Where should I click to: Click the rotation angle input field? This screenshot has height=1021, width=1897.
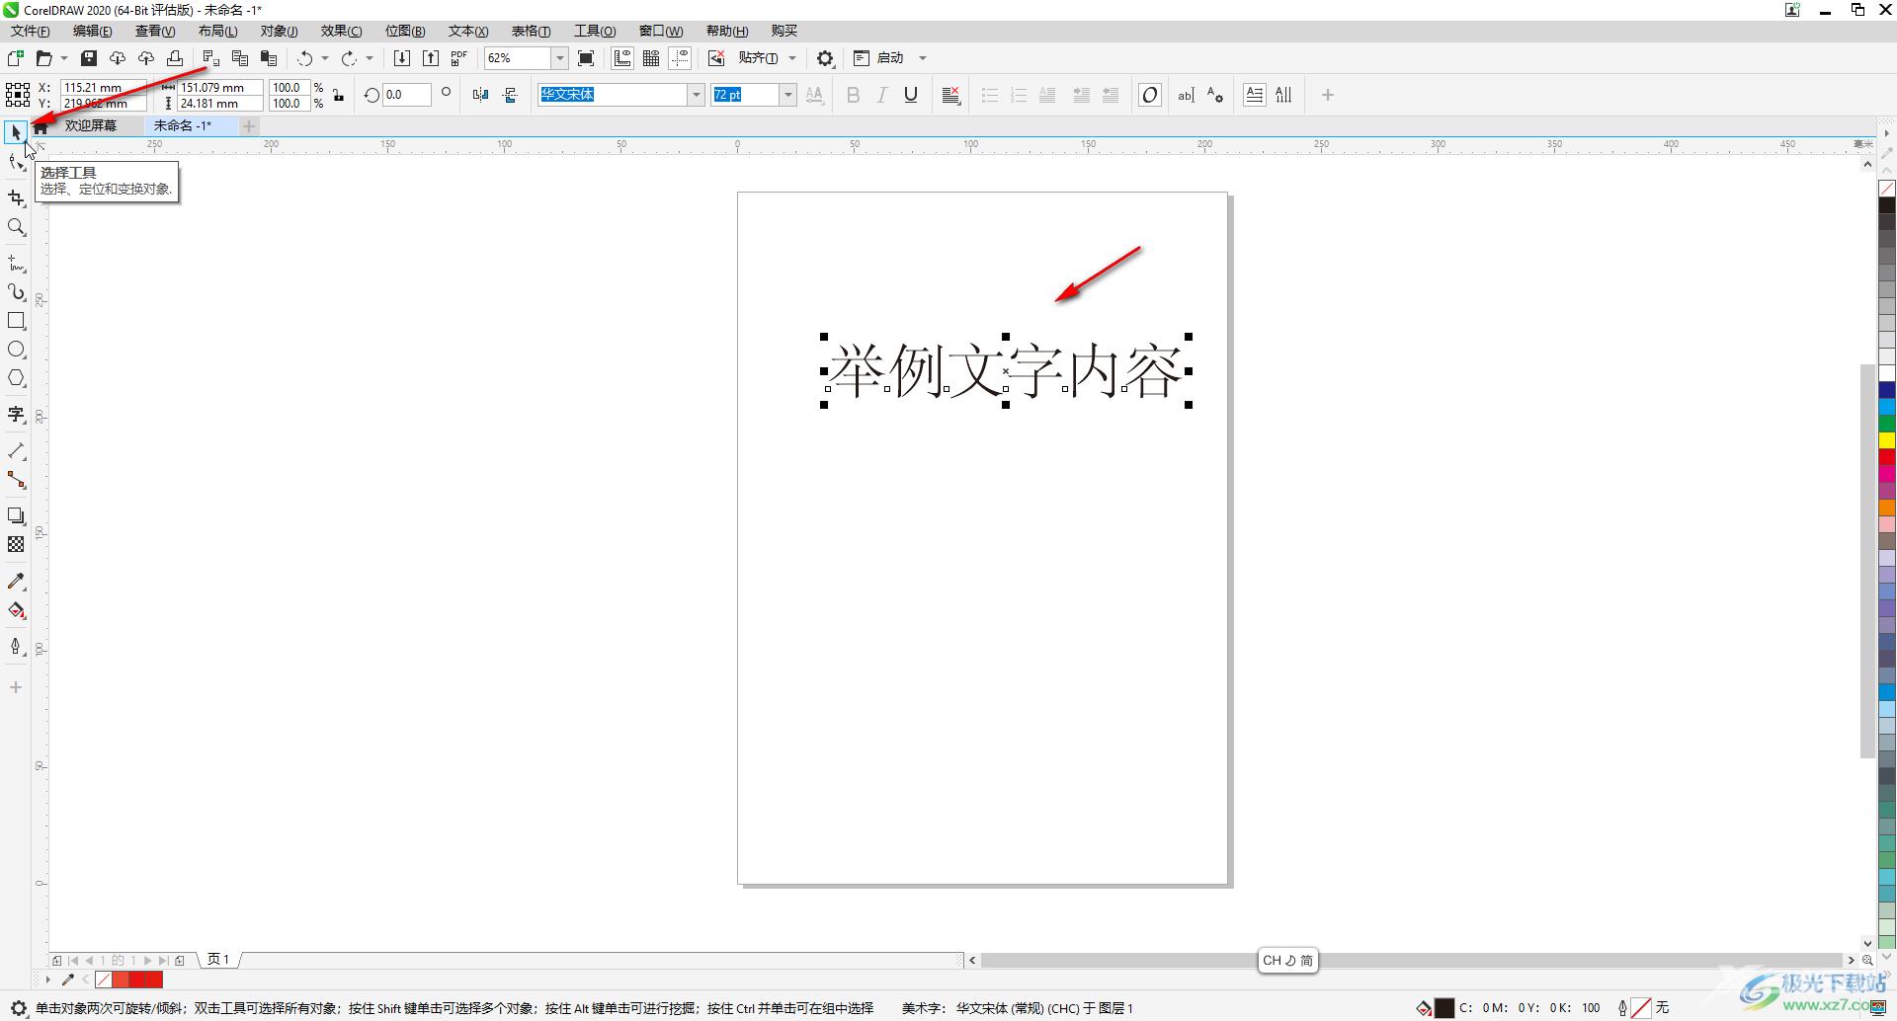click(407, 95)
